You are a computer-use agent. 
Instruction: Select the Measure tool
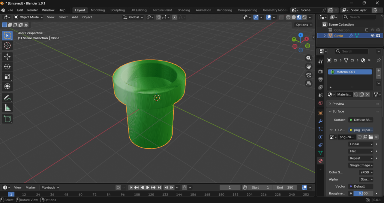click(7, 108)
